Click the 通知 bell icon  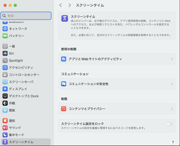click(x=5, y=121)
